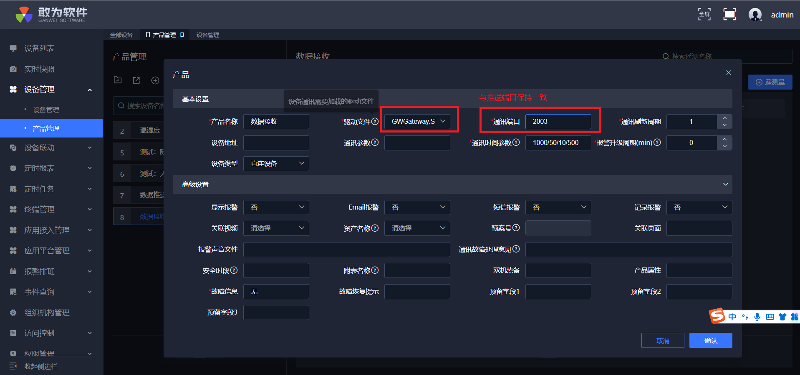Click the 产品属性 input field

(x=699, y=270)
